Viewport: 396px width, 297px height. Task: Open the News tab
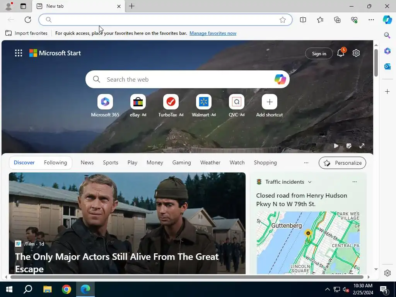point(87,163)
